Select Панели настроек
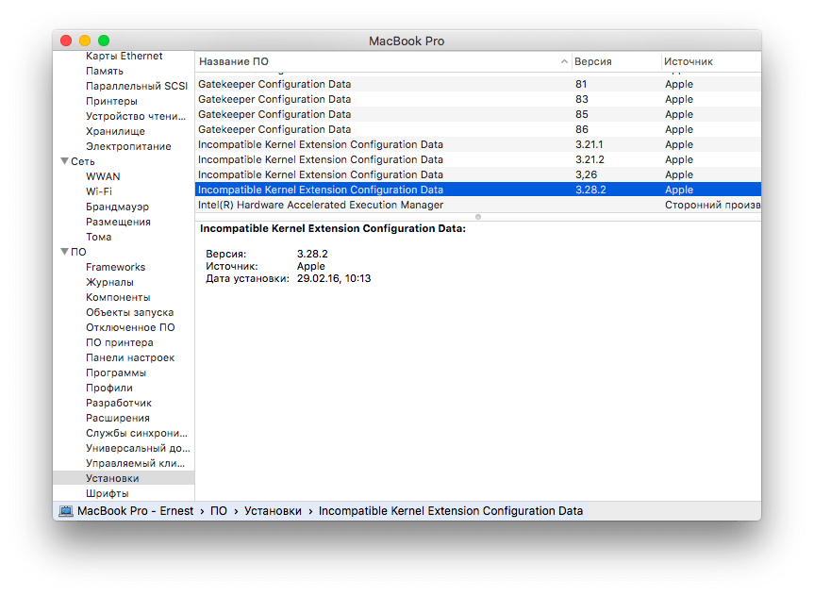This screenshot has height=596, width=814. click(130, 356)
